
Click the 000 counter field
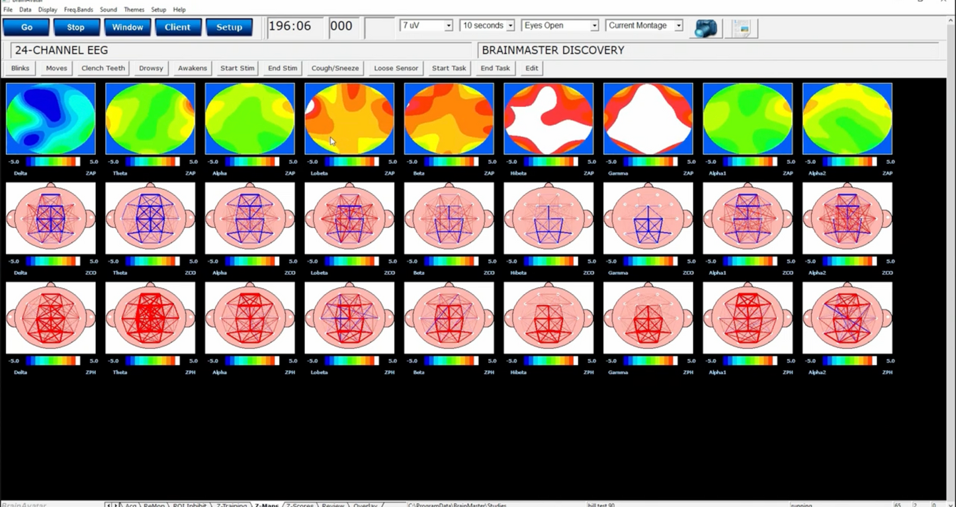tap(343, 27)
